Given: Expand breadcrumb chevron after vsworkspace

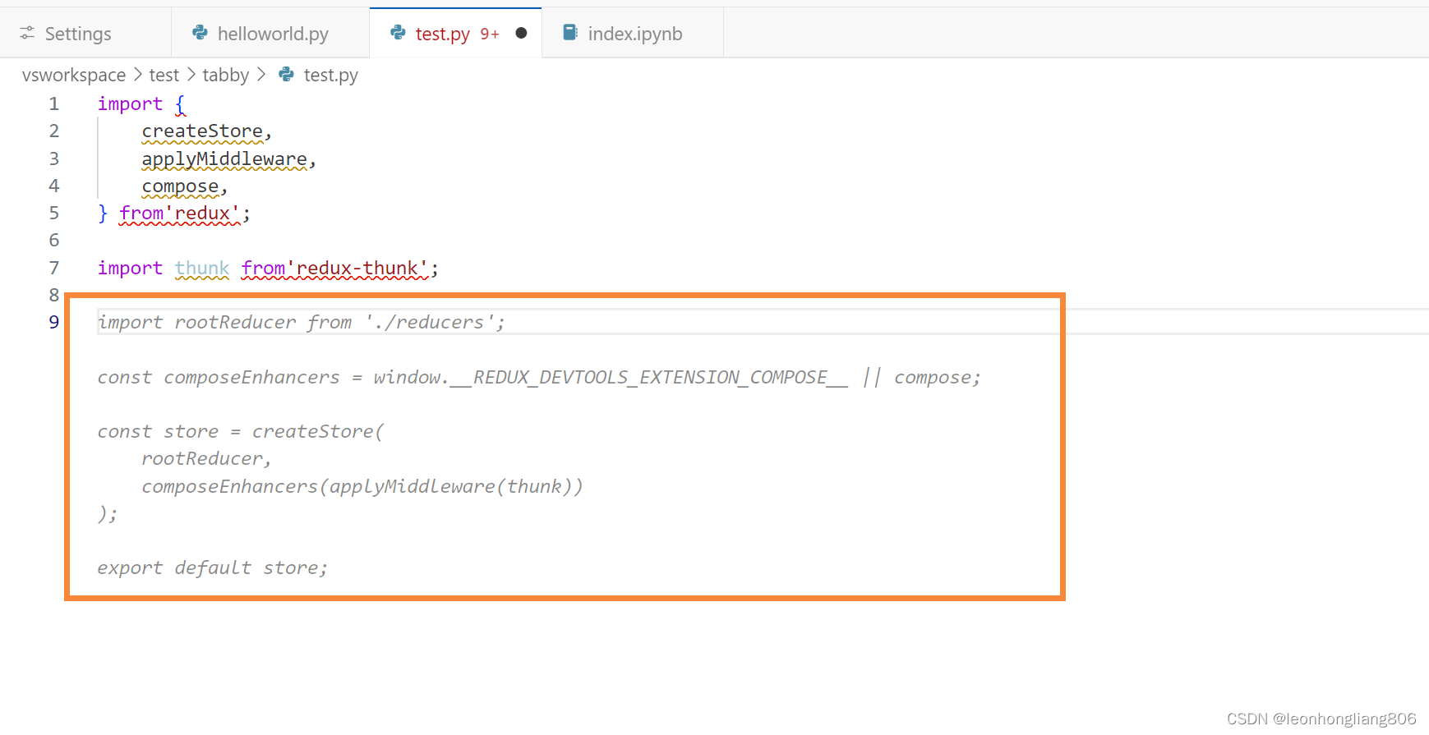Looking at the screenshot, I should point(138,75).
